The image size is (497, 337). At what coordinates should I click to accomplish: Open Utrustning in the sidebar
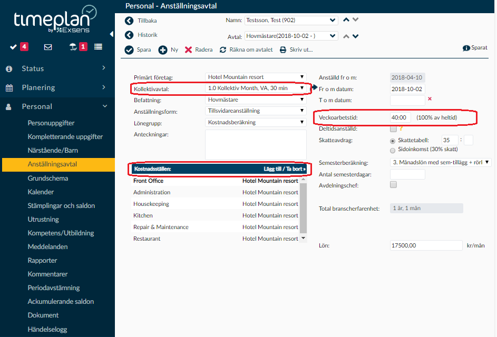43,219
